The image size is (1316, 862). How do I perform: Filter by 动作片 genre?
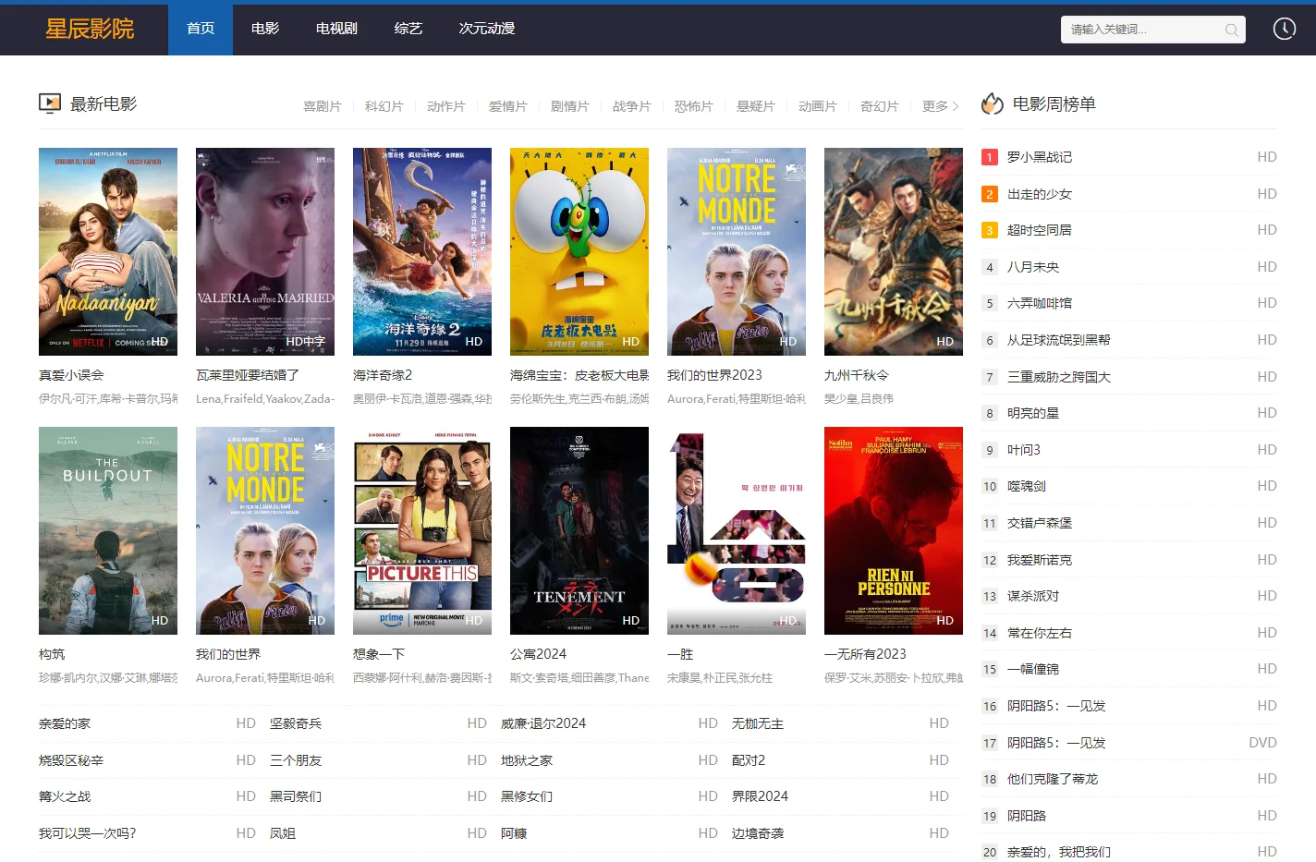tap(446, 106)
